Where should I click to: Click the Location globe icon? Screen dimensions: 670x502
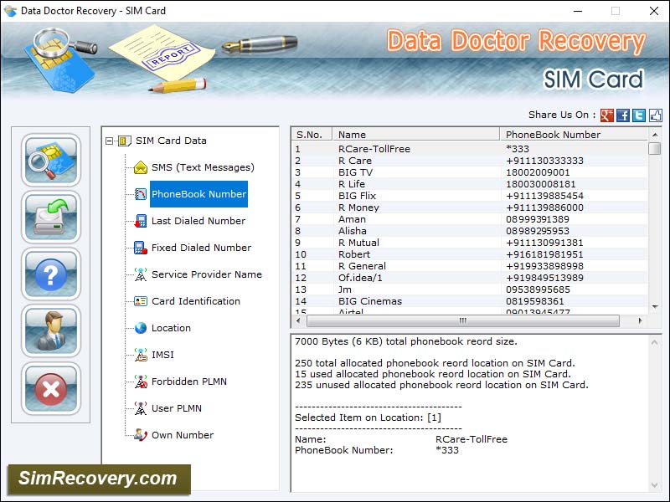coord(141,328)
